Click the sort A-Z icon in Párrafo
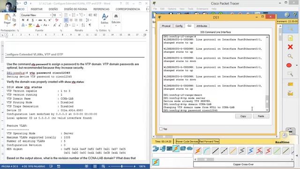This screenshot has height=169, width=300. [83, 25]
